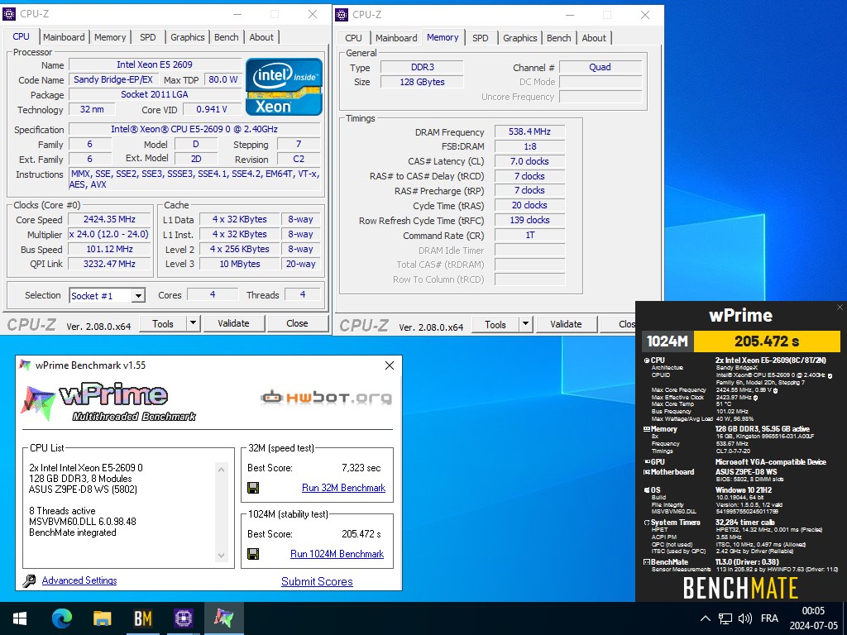Open SPD tab in CPU-Z processor window
Image resolution: width=847 pixels, height=635 pixels.
coord(147,37)
